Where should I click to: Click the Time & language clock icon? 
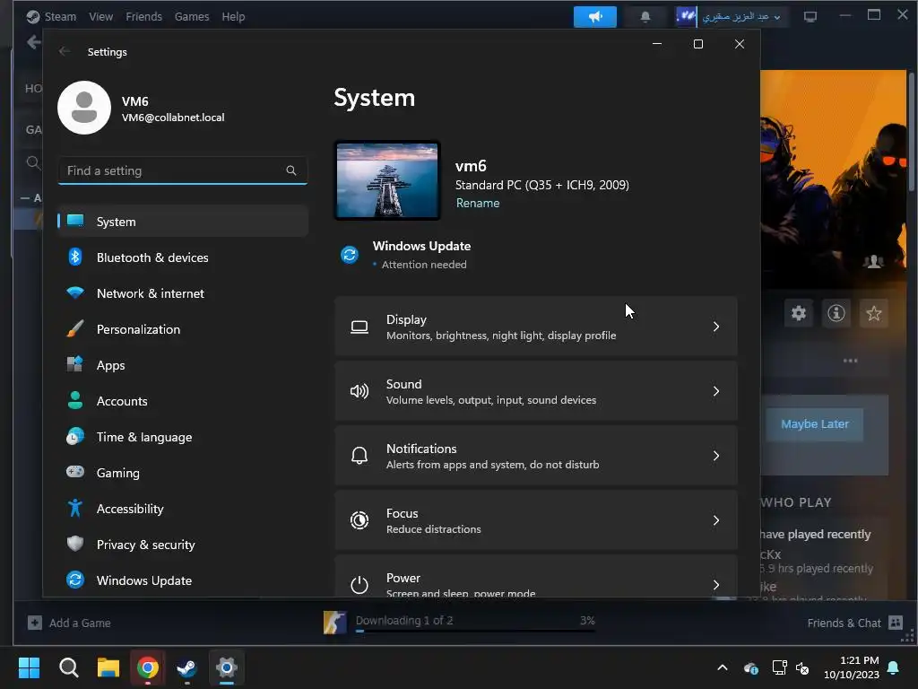point(75,437)
